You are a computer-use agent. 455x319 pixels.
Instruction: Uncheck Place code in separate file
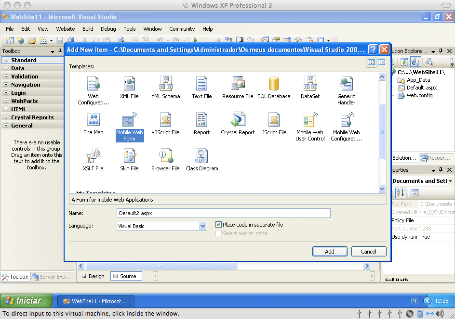point(218,225)
